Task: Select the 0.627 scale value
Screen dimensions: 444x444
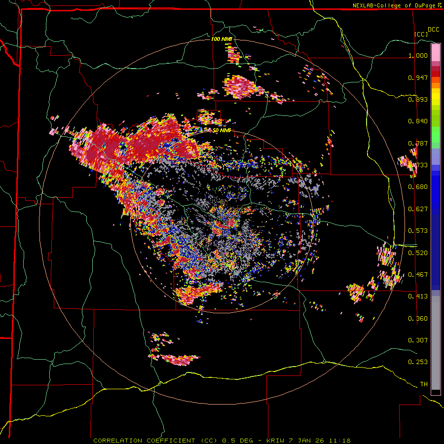Action: (418, 209)
